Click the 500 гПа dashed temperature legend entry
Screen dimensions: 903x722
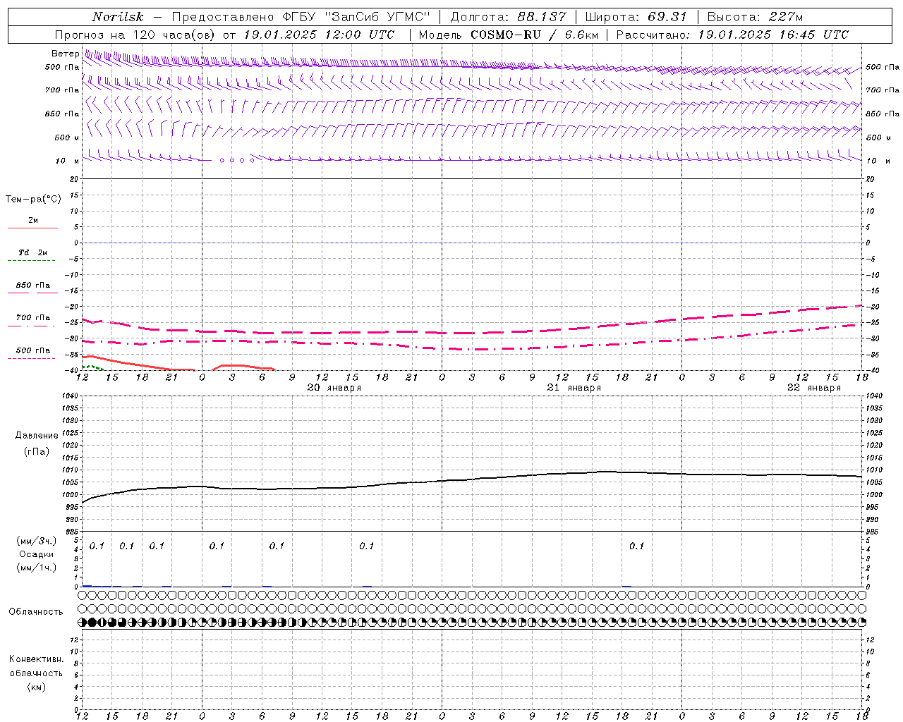32,350
